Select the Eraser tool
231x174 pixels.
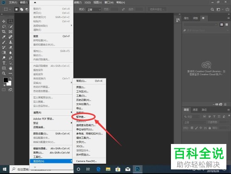tap(11, 48)
